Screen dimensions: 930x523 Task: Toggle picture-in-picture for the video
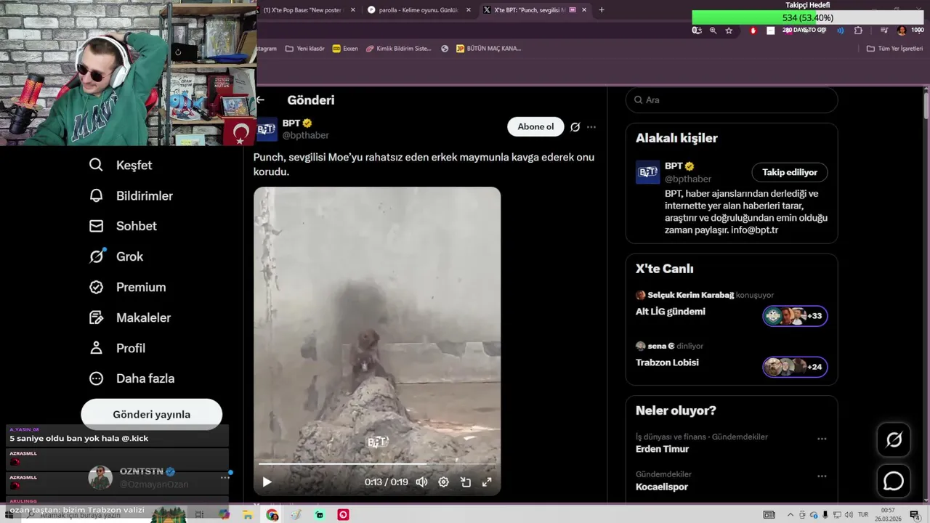click(x=466, y=482)
